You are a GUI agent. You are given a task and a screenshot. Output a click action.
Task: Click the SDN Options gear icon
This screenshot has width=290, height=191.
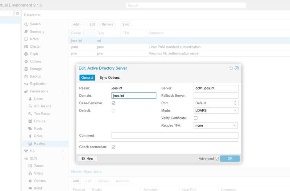(x=30, y=181)
